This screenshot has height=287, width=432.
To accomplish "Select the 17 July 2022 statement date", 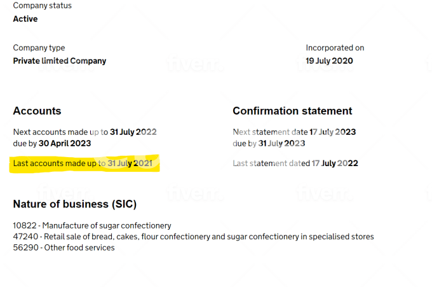I will click(x=335, y=164).
